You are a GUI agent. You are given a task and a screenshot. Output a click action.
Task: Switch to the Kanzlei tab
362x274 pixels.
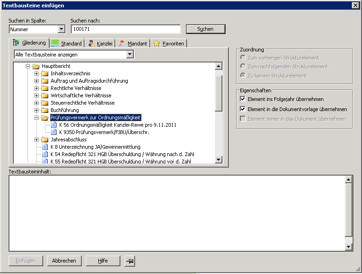(100, 44)
